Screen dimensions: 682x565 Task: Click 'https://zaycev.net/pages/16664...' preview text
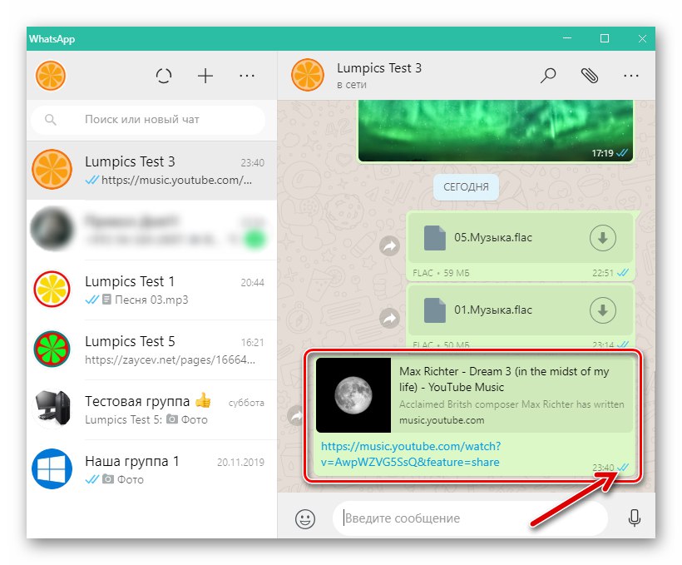[x=170, y=360]
